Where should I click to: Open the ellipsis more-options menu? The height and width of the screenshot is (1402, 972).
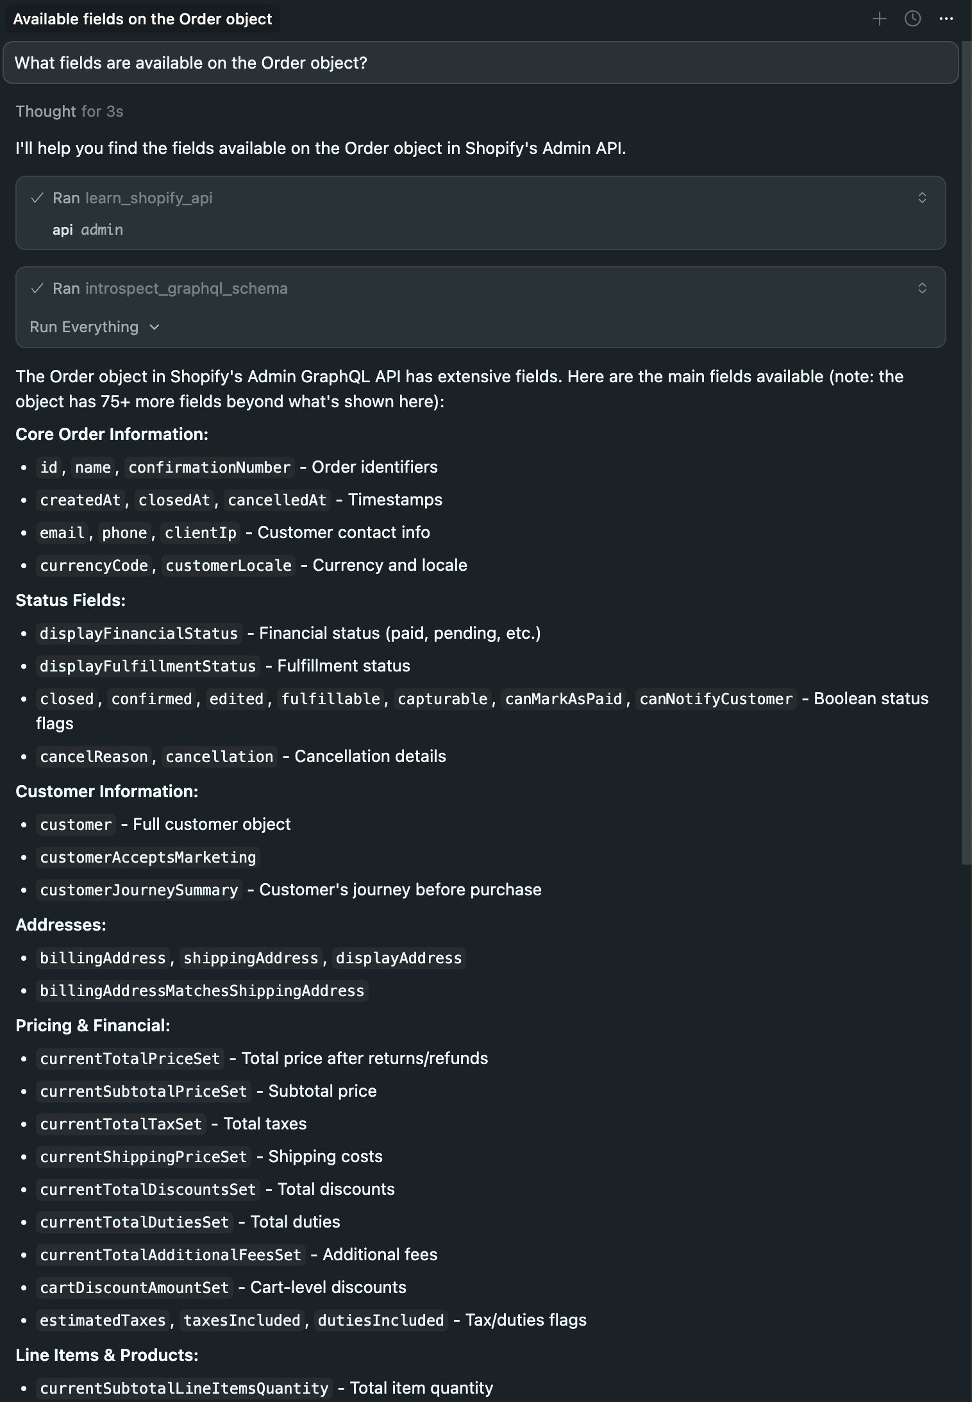click(x=947, y=19)
